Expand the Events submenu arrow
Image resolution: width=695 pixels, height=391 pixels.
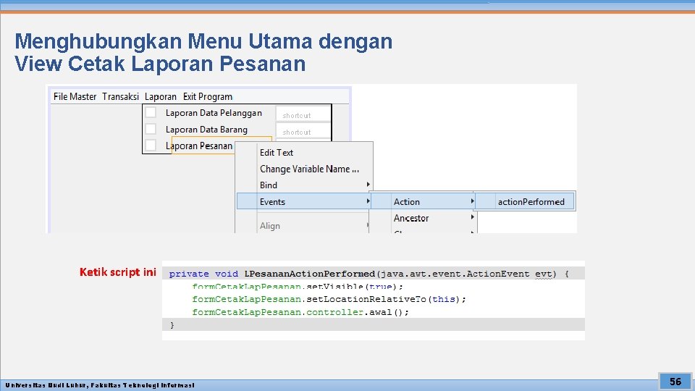coord(368,201)
